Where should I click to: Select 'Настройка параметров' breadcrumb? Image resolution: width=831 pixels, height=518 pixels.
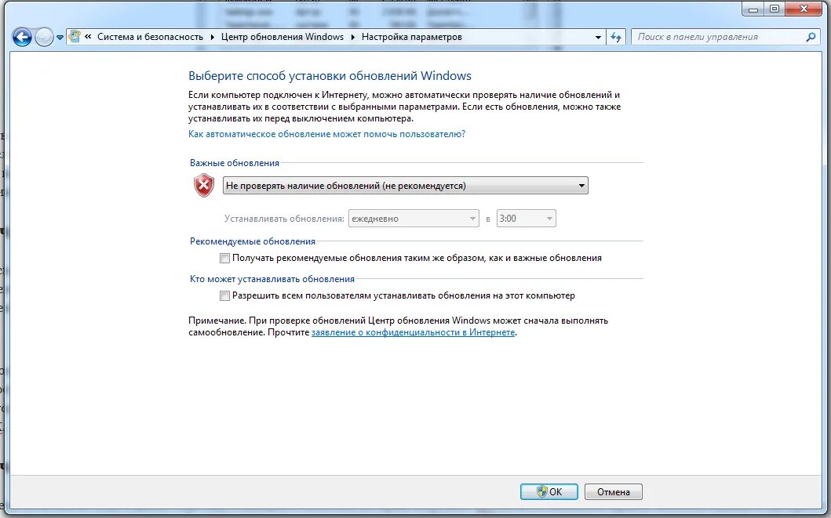[x=412, y=37]
